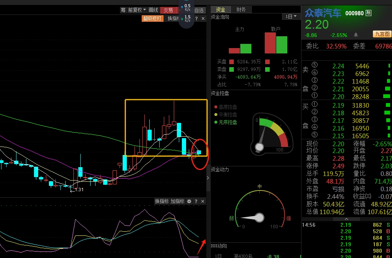The width and height of the screenshot is (392, 258).
Task: Click the 散户 green sell bar
Action: (282, 45)
